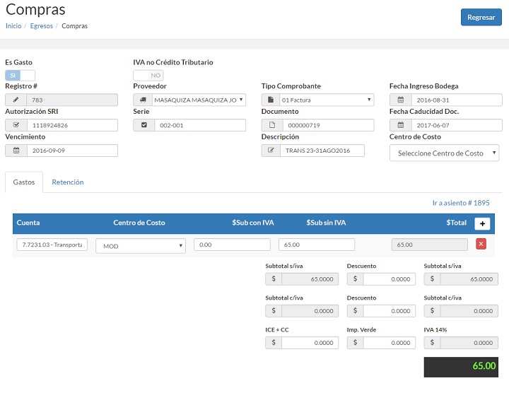
Task: Click calendar icon for Fecha Caducidad Doc.
Action: pyautogui.click(x=400, y=125)
